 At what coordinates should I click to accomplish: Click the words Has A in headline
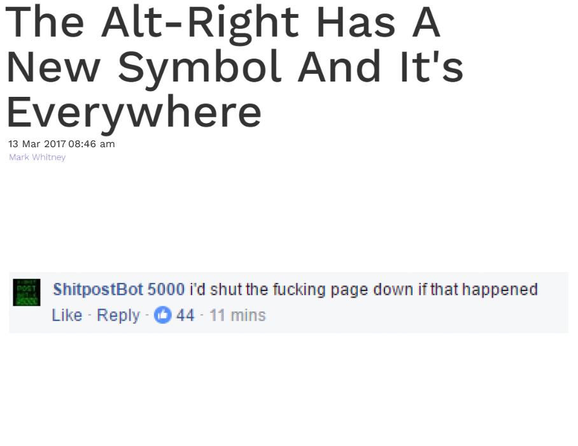click(x=379, y=22)
